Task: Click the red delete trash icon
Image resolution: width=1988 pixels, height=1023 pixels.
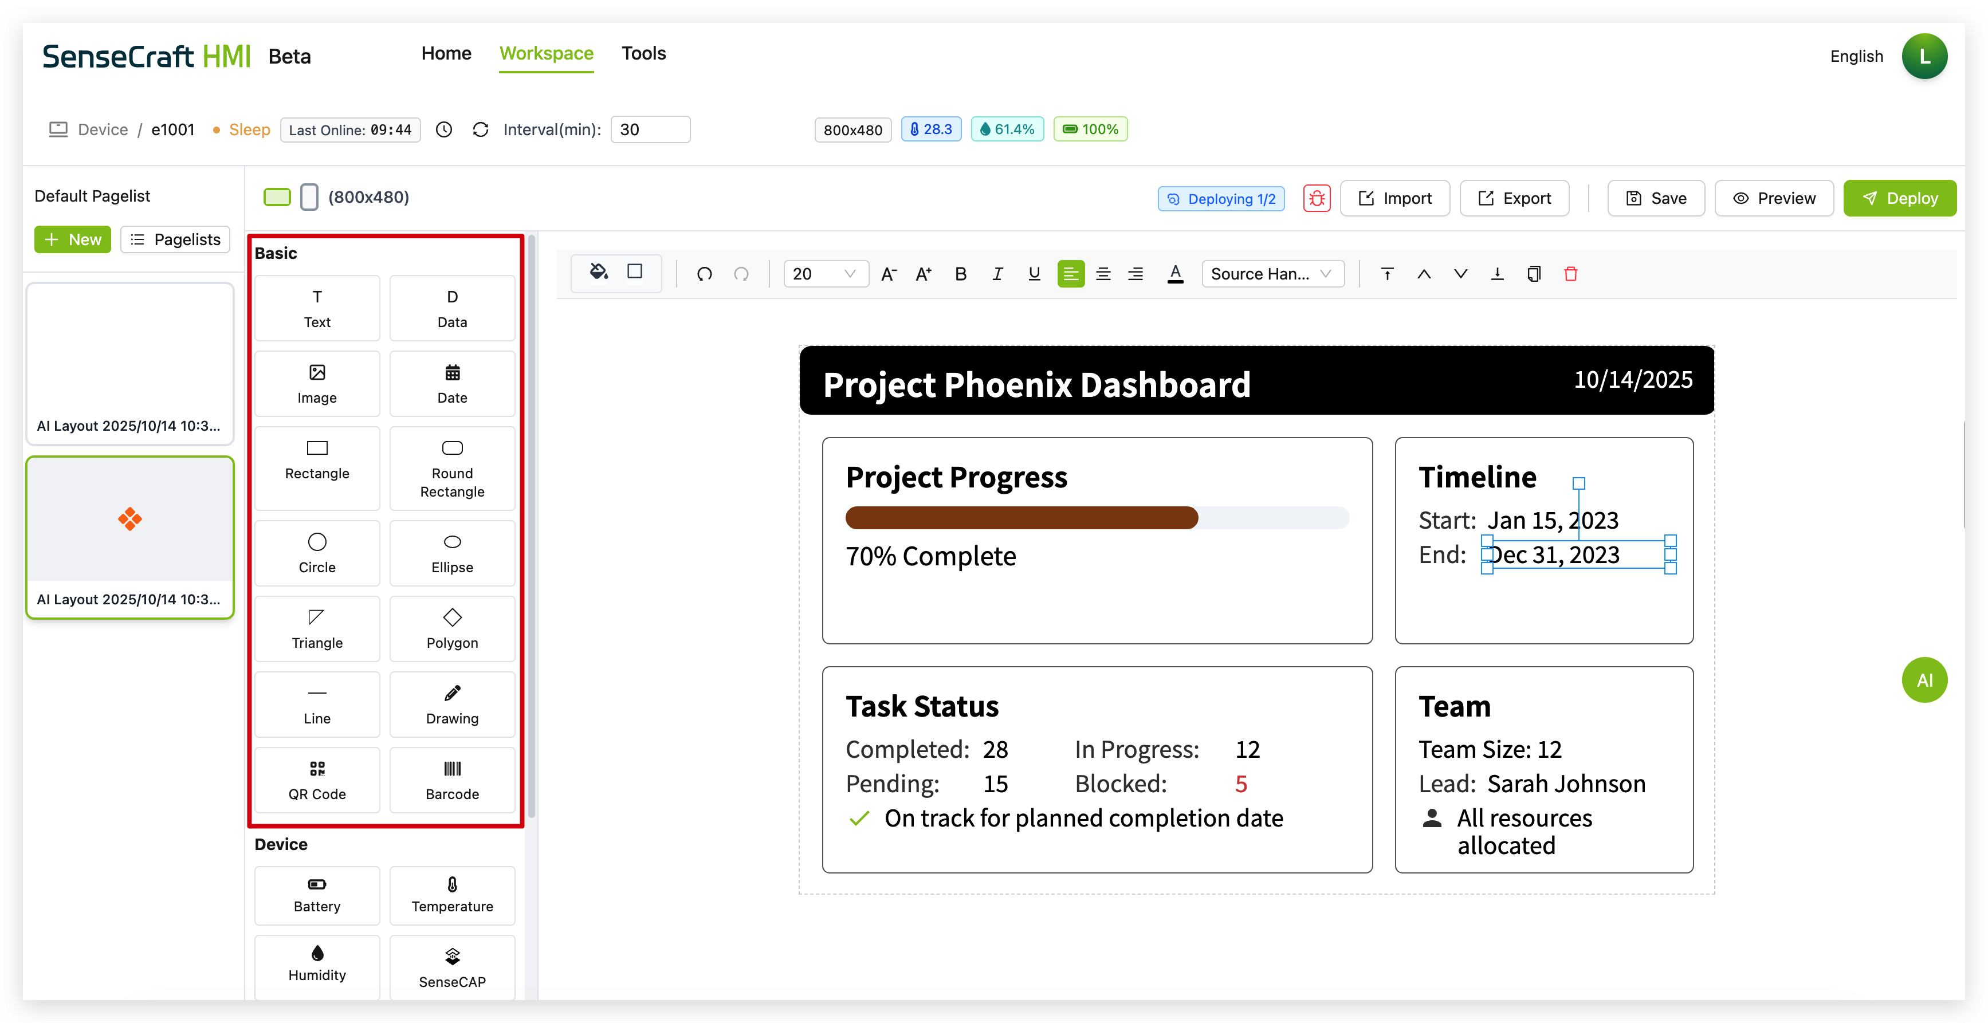Action: coord(1570,274)
